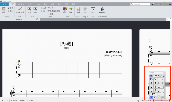Image resolution: width=172 pixels, height=102 pixels.
Task: Select voice 2 on the keypad
Action: (154, 98)
